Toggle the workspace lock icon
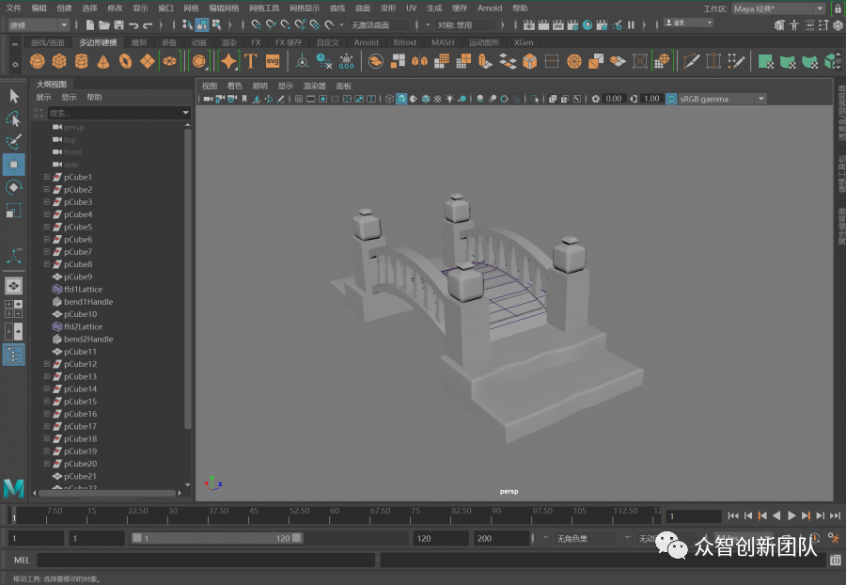The width and height of the screenshot is (846, 585). (x=838, y=8)
